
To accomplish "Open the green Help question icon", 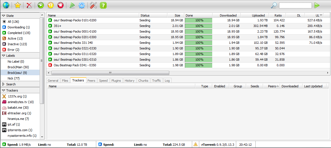I will tap(103, 5).
